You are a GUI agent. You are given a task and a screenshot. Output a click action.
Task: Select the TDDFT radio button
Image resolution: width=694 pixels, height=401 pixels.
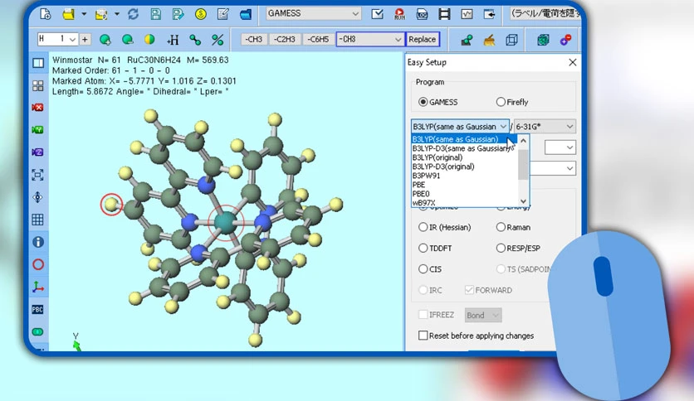(423, 249)
